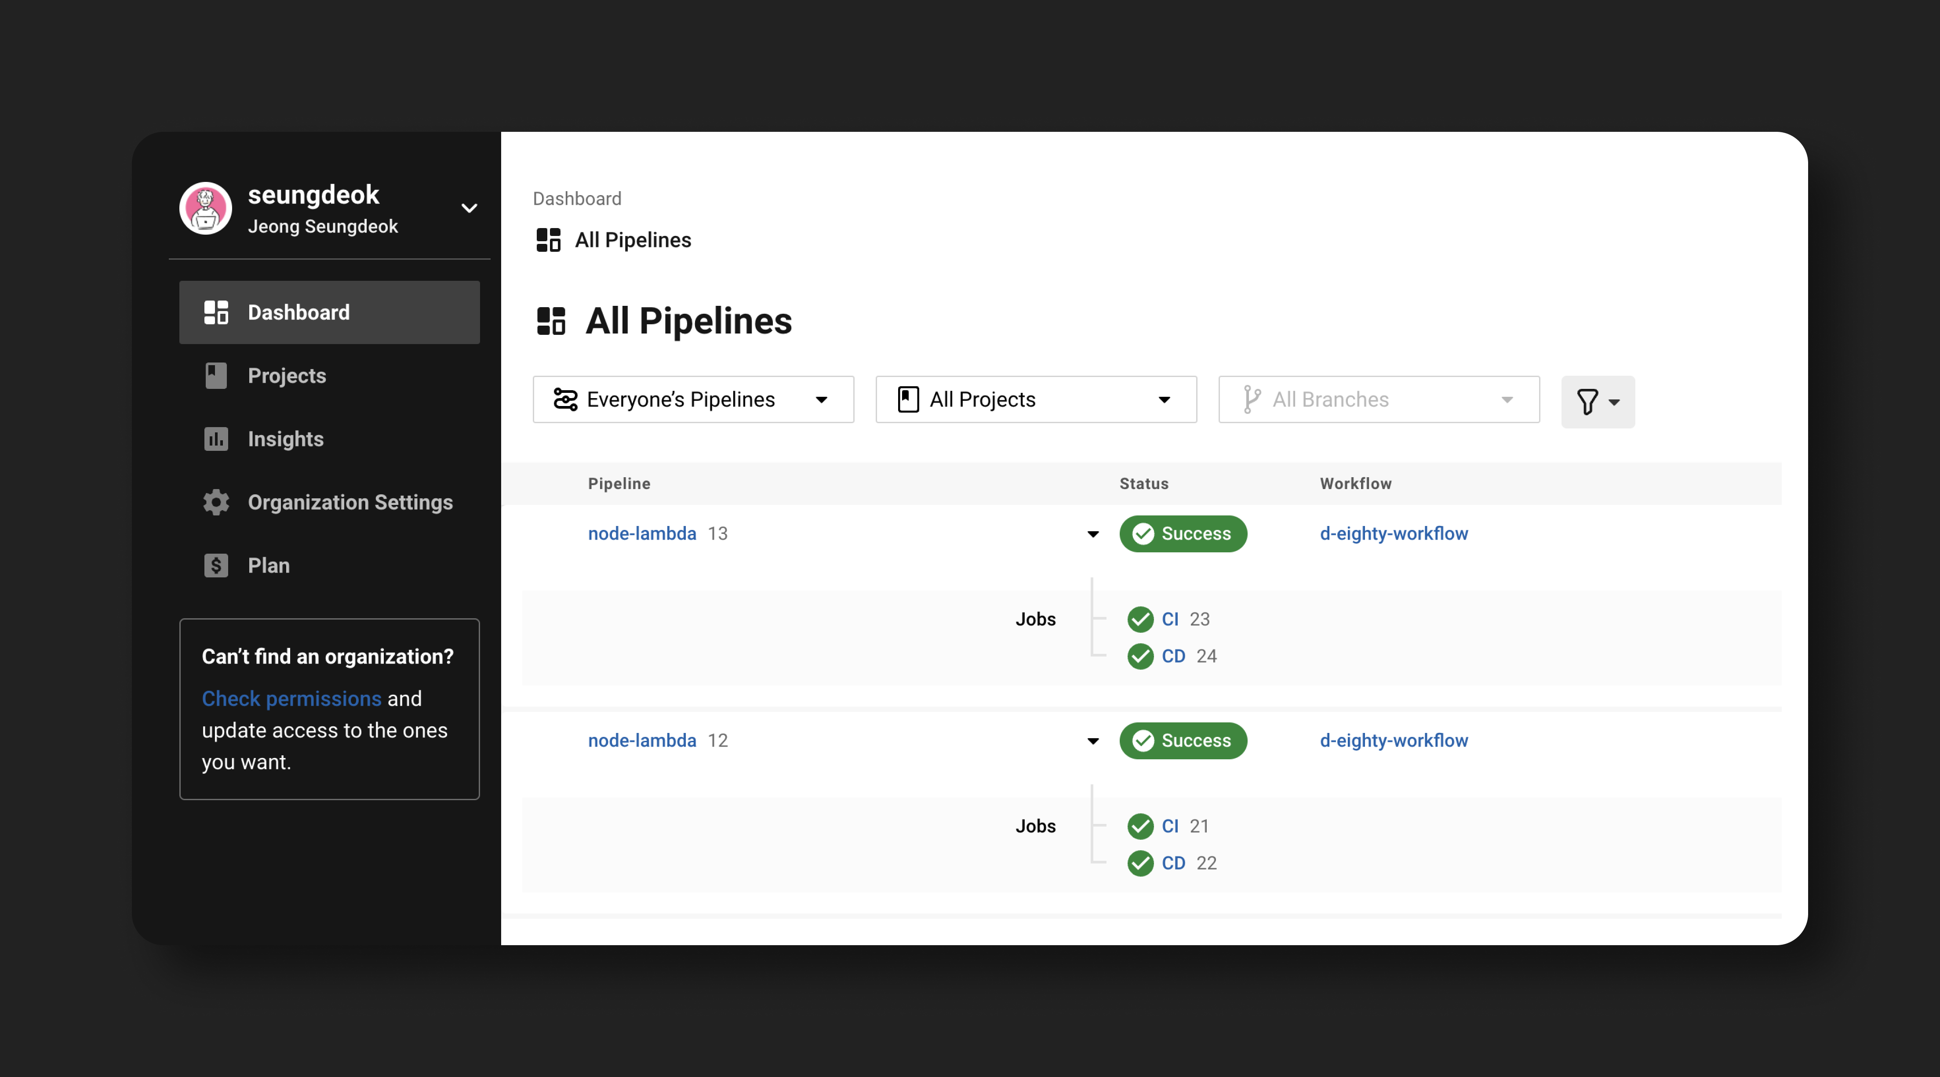Expand the seungdeok organization switcher chevron

click(469, 208)
